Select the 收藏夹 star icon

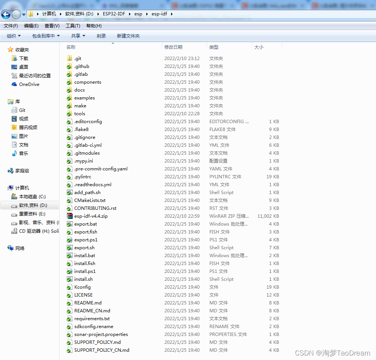click(x=10, y=50)
